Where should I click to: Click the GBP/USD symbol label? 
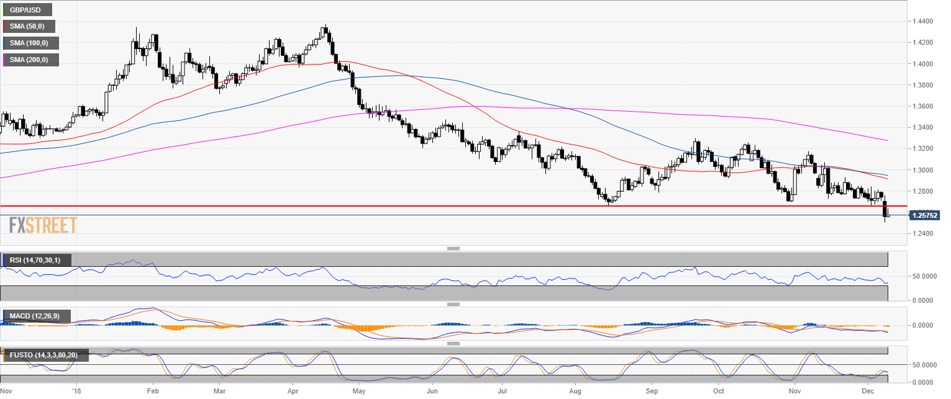(27, 10)
